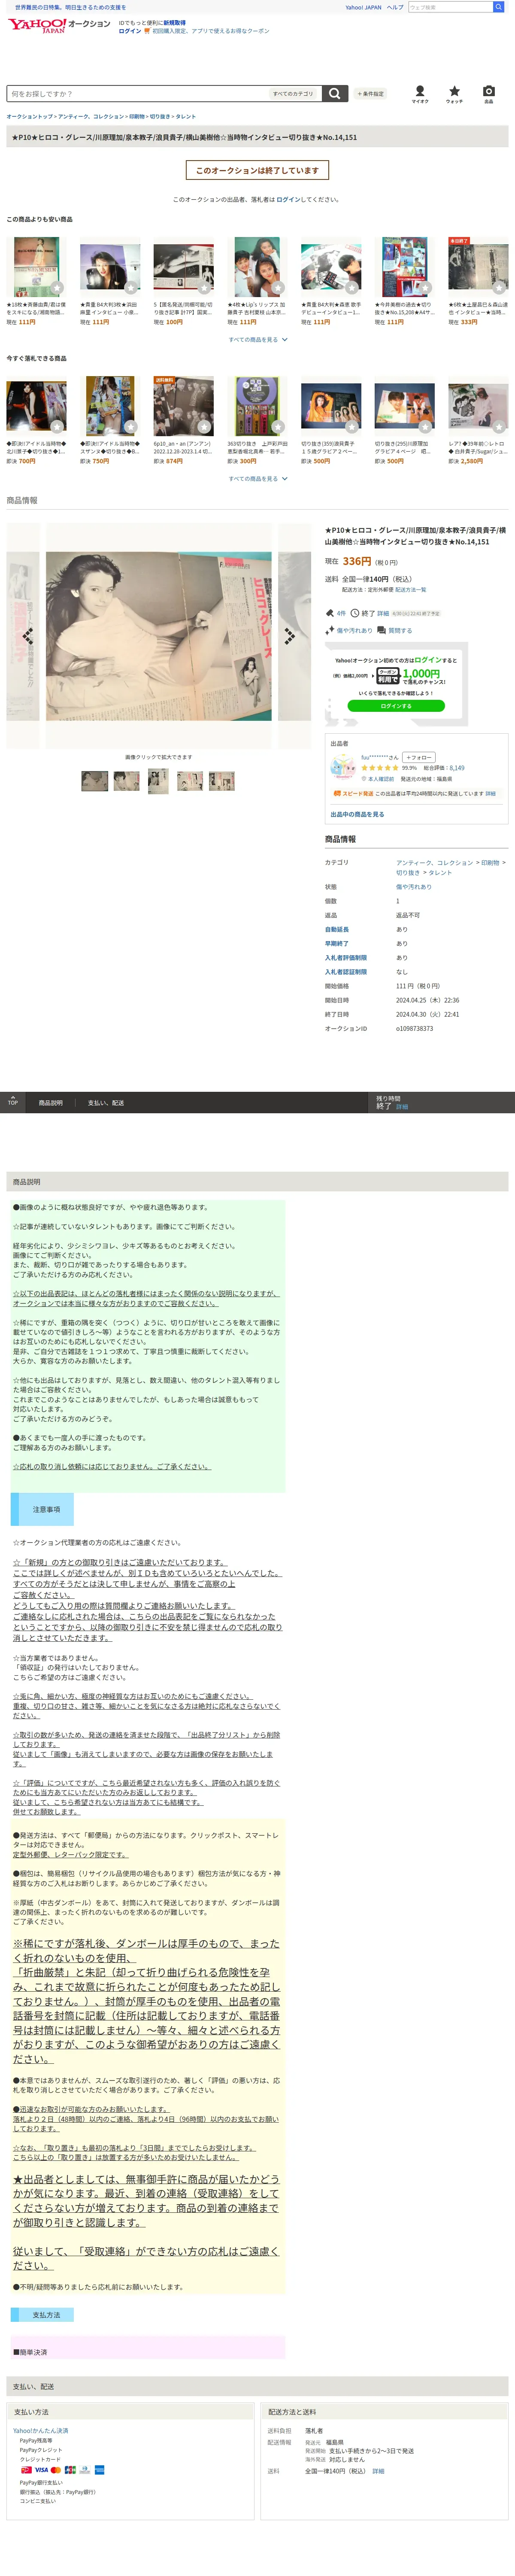Select the third photo thumbnail
The image size is (515, 2576).
pyautogui.click(x=158, y=781)
